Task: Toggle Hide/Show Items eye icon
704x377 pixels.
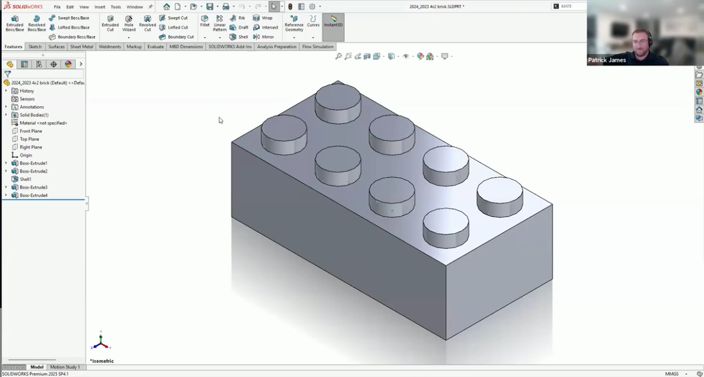Action: 405,56
